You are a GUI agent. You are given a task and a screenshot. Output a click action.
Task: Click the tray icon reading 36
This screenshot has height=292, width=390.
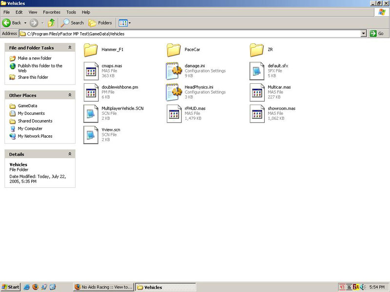(x=349, y=287)
